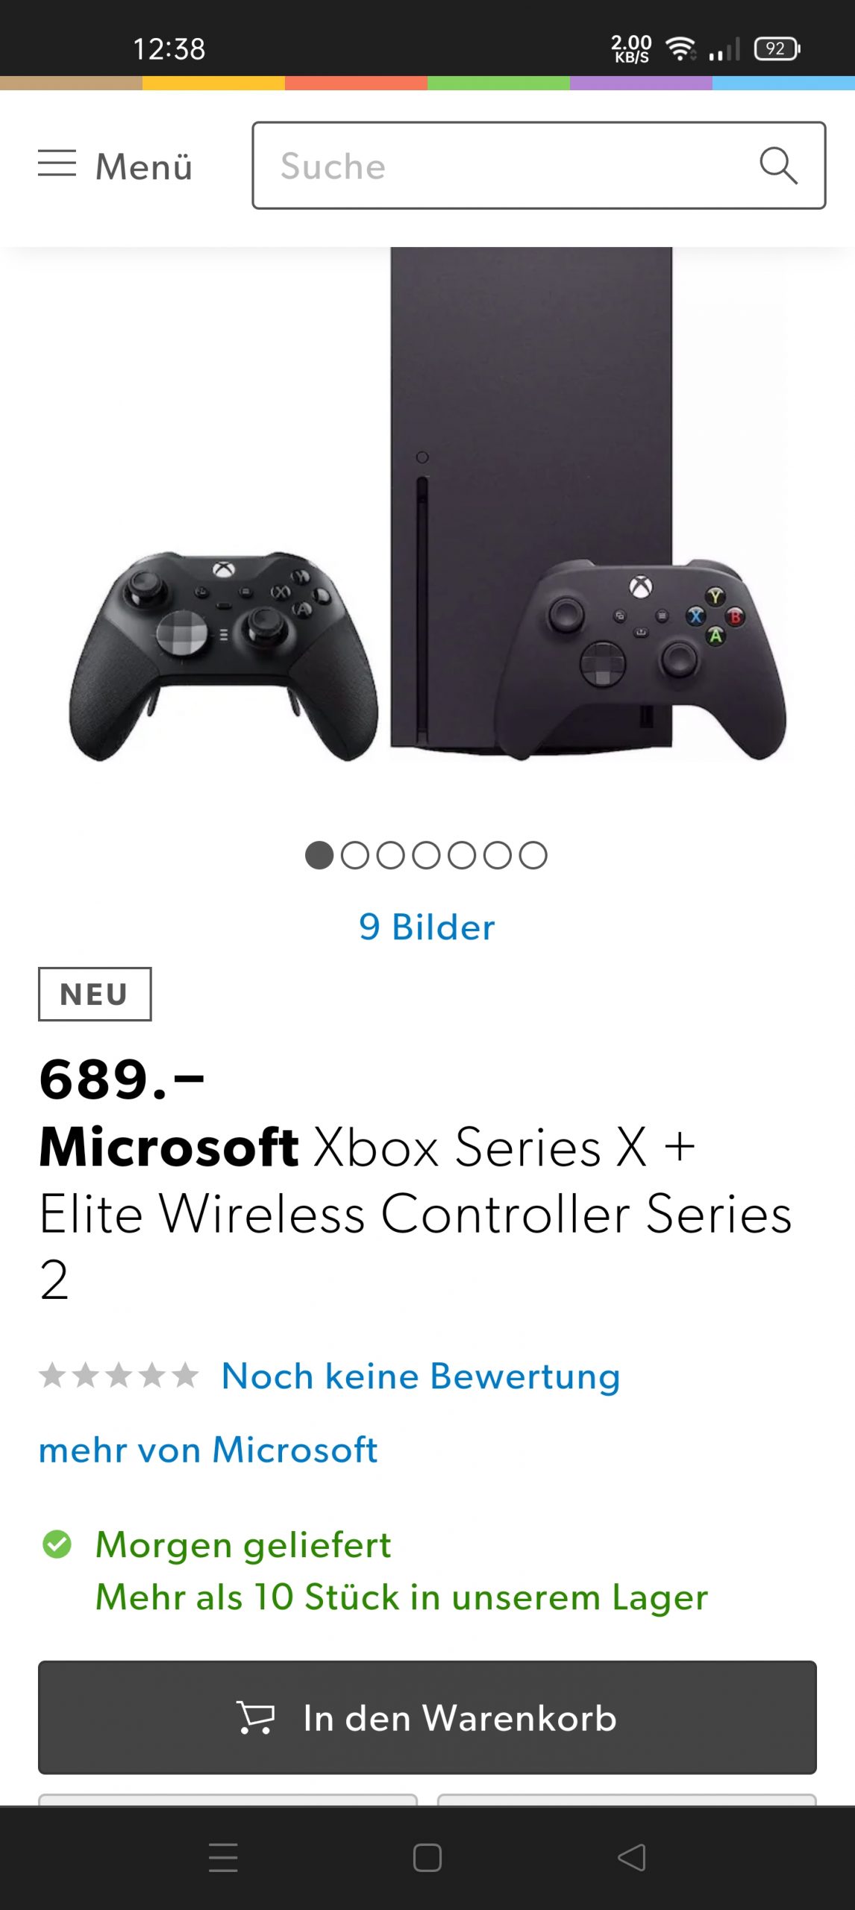This screenshot has height=1910, width=855.
Task: Open the hamburger Menü icon
Action: point(57,163)
